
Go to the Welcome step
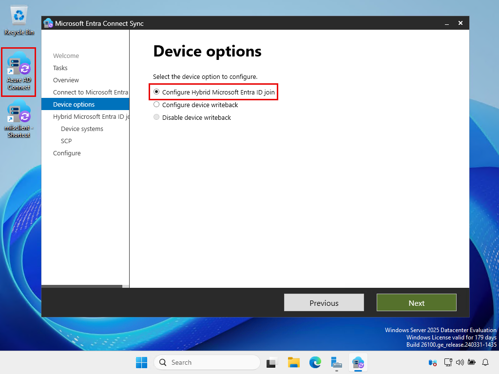[66, 56]
